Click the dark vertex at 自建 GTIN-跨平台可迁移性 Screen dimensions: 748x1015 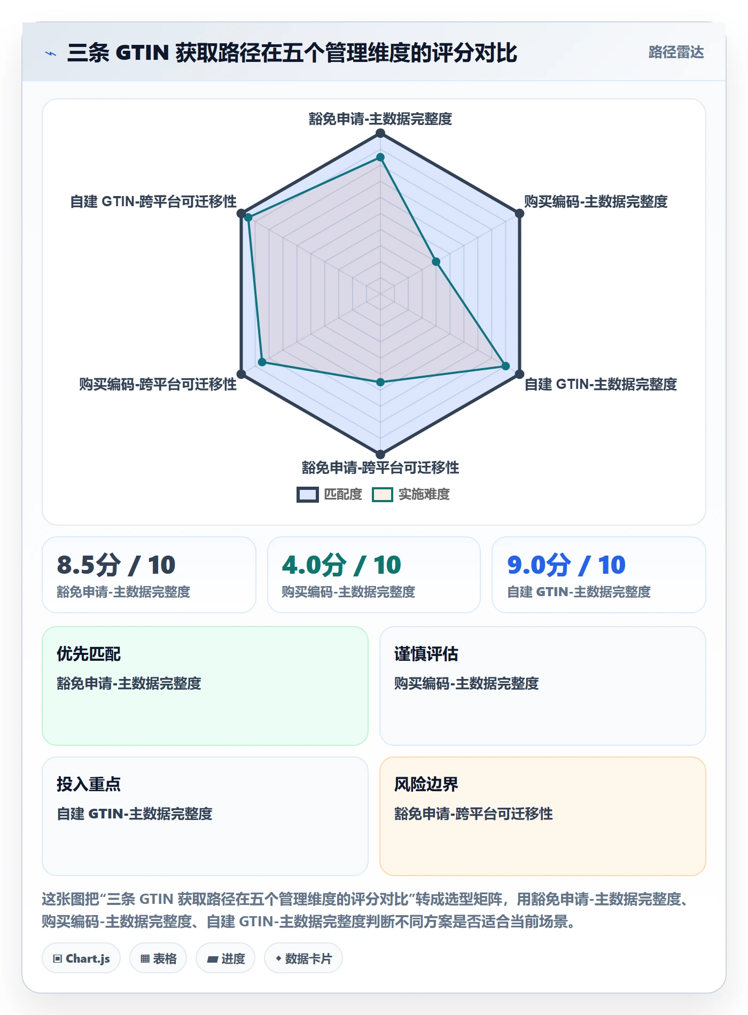(x=241, y=213)
